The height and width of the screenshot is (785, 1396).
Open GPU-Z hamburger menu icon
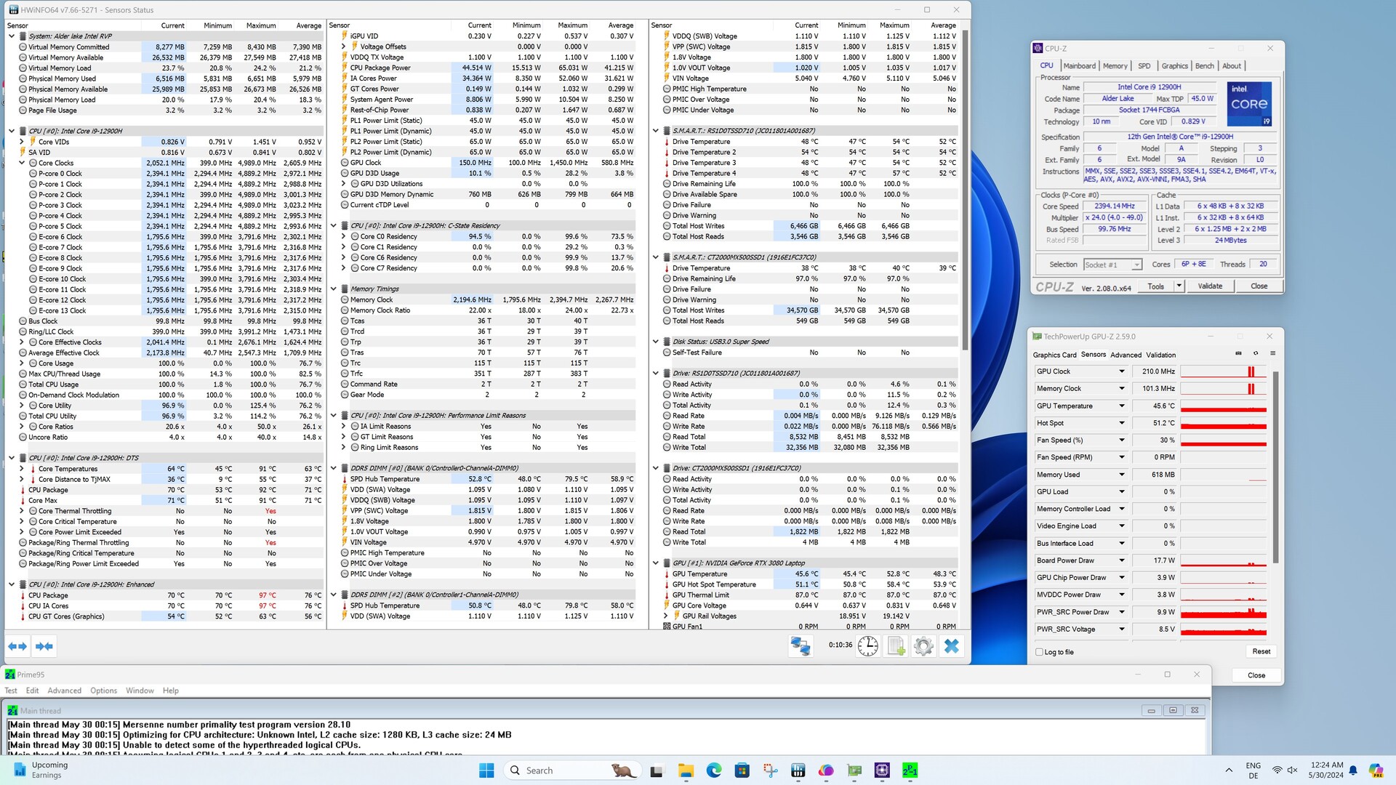[1272, 354]
